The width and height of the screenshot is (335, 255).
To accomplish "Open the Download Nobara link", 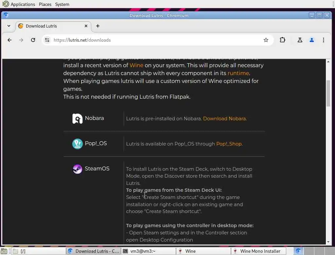I will tap(225, 119).
